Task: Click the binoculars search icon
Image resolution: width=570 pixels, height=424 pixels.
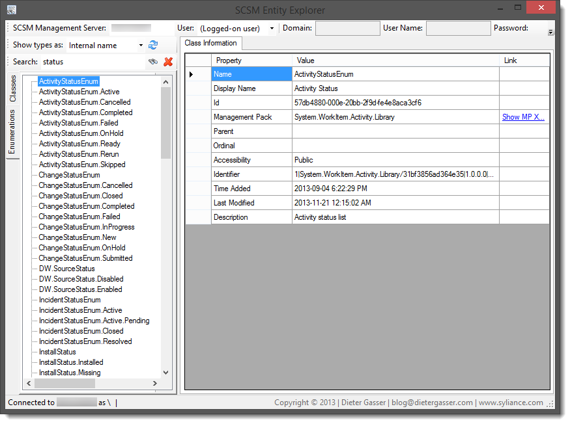Action: tap(153, 62)
